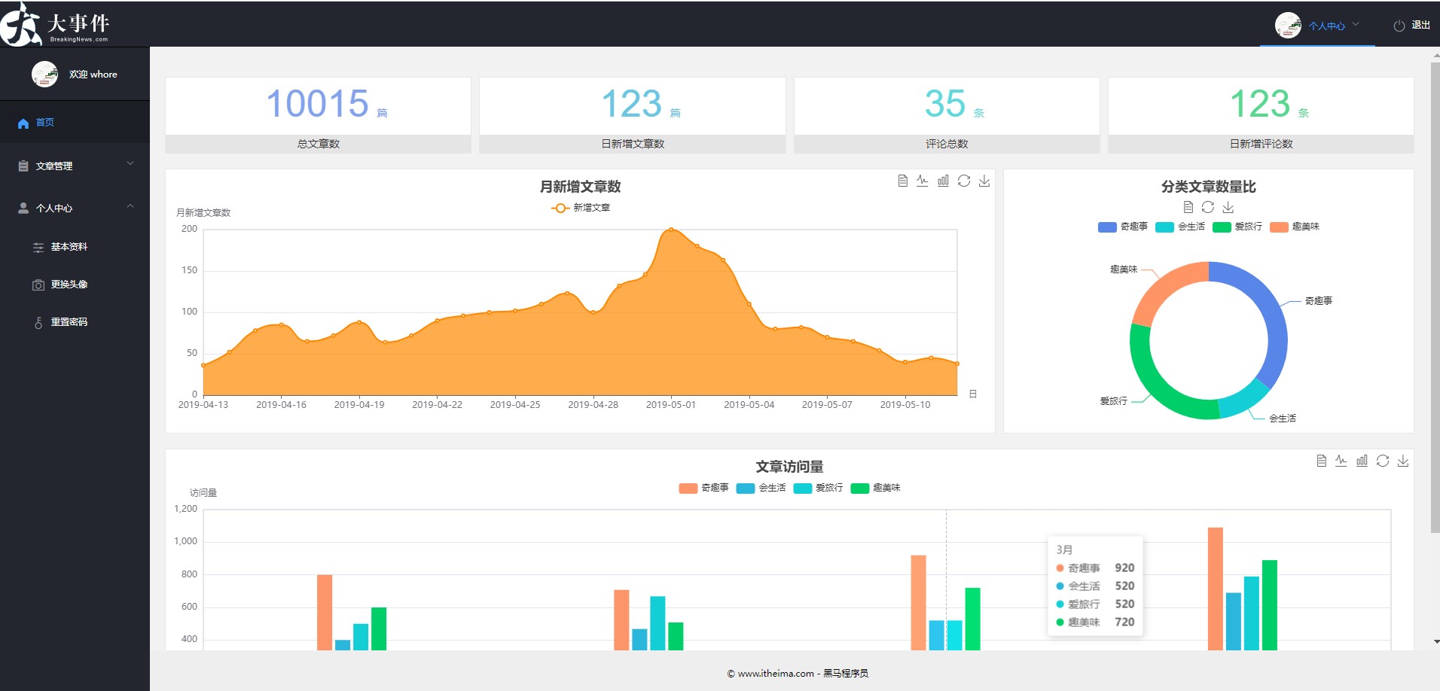1440x691 pixels.
Task: Toggle 会生活 in article visits legend
Action: pos(761,488)
